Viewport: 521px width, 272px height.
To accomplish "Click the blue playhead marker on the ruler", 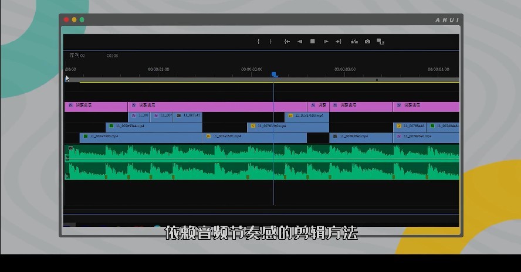I will [274, 74].
